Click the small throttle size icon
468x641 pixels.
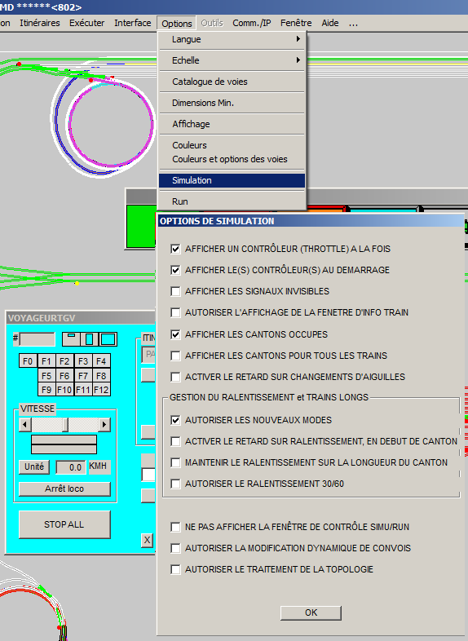coord(71,339)
